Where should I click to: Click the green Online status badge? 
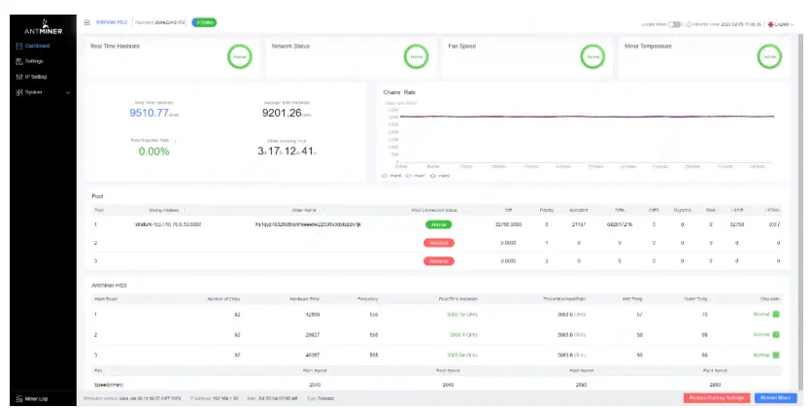pos(204,22)
